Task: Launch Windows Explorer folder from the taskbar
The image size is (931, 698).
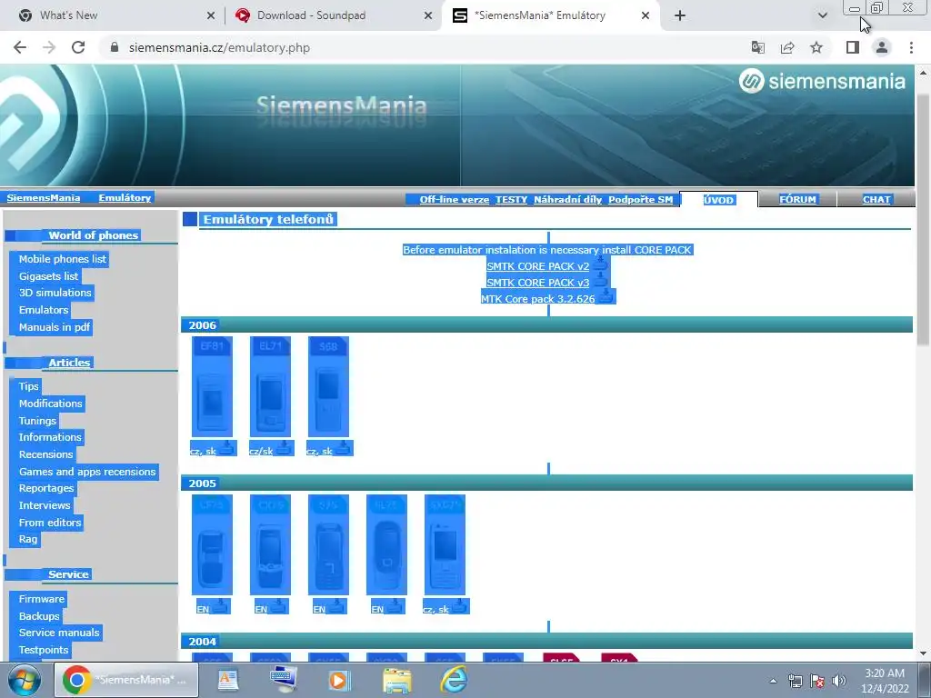Action: [x=396, y=680]
